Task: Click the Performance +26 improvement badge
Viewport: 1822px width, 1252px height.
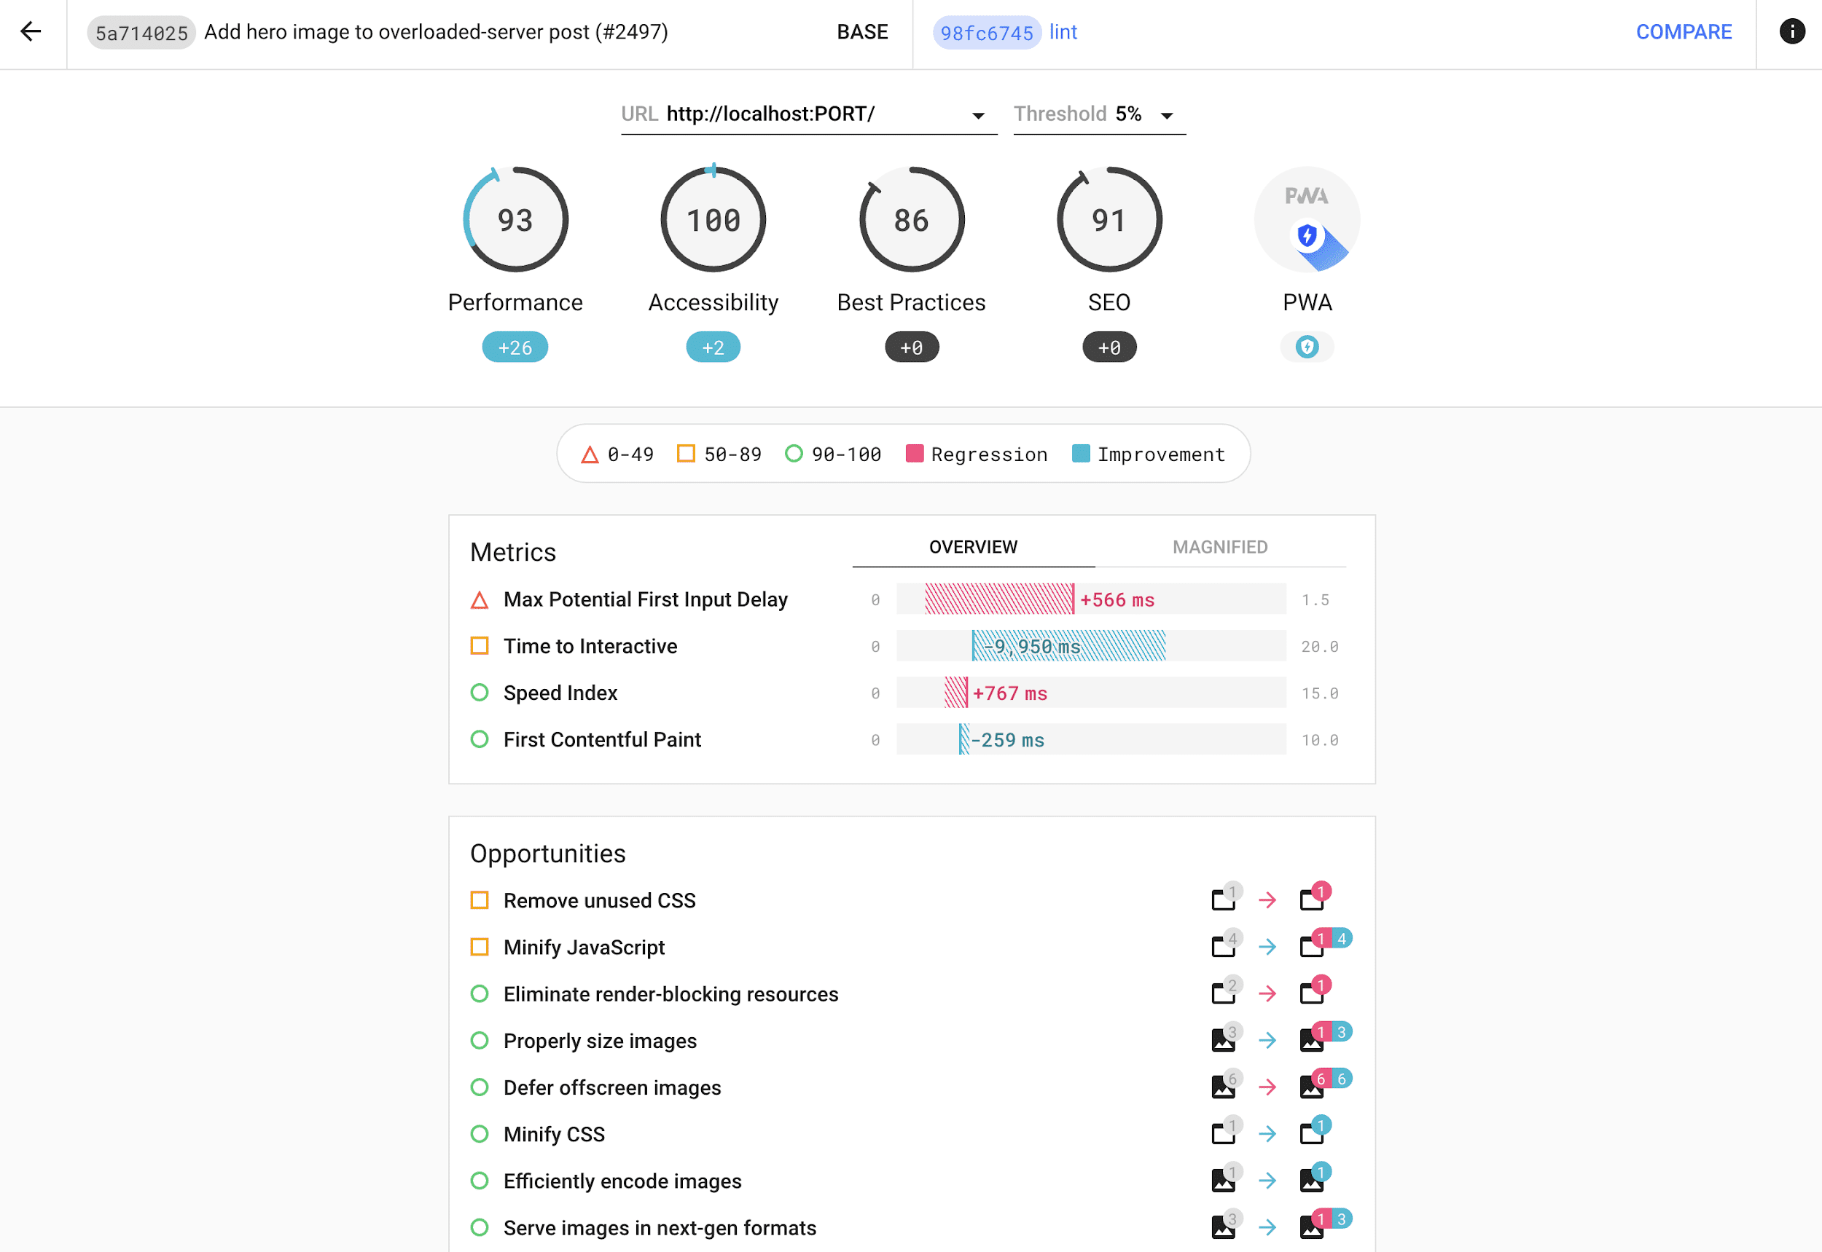Action: pos(515,347)
